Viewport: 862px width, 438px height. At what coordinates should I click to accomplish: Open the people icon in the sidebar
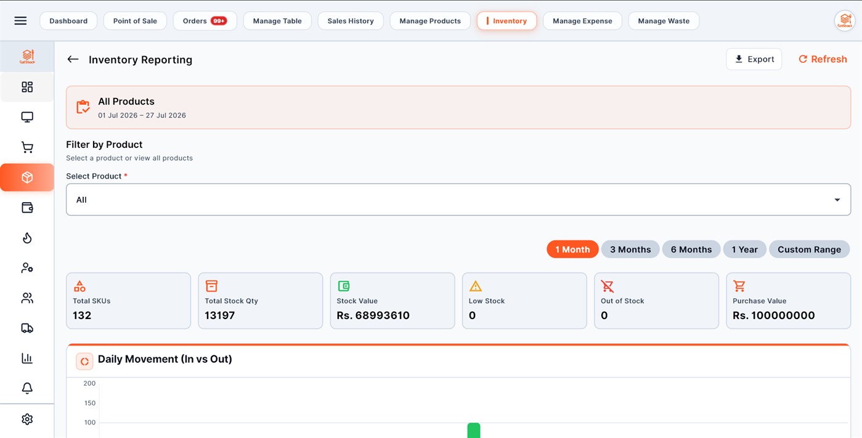27,298
